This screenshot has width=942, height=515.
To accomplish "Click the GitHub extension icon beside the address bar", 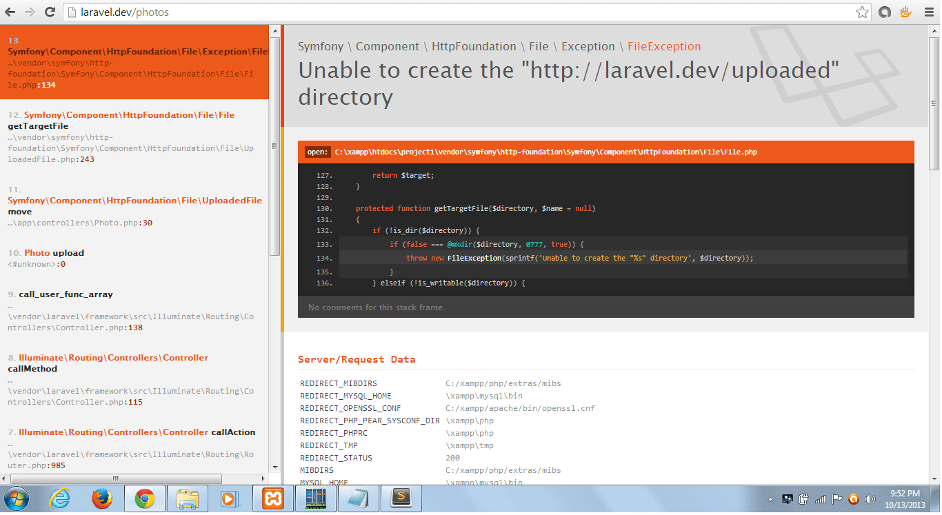I will point(885,12).
